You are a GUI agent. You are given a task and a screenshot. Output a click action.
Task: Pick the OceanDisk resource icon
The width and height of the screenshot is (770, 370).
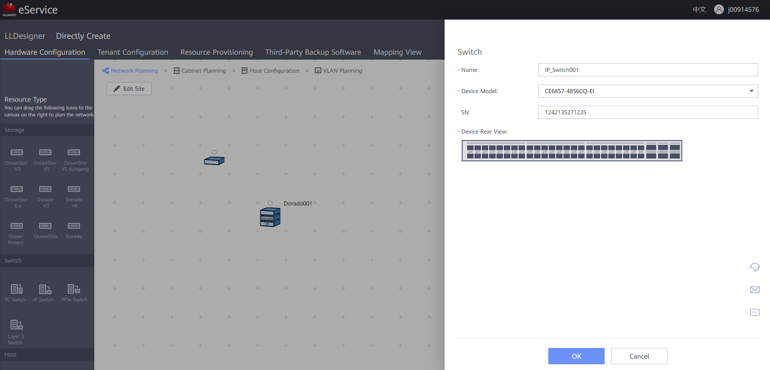click(x=45, y=226)
